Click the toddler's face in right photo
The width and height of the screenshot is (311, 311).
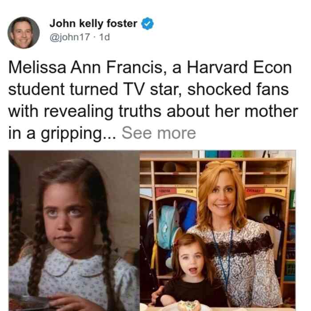[x=191, y=261]
